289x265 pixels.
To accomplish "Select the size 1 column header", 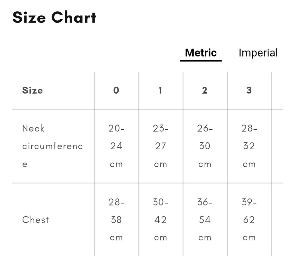I will 160,90.
